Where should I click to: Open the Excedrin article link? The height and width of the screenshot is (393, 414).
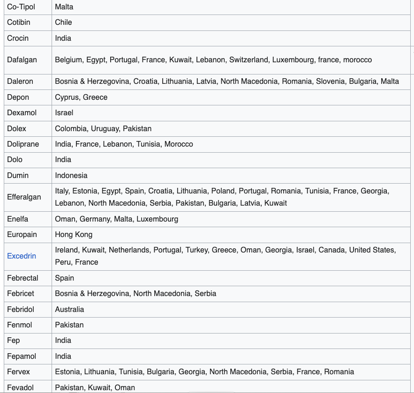tap(22, 256)
